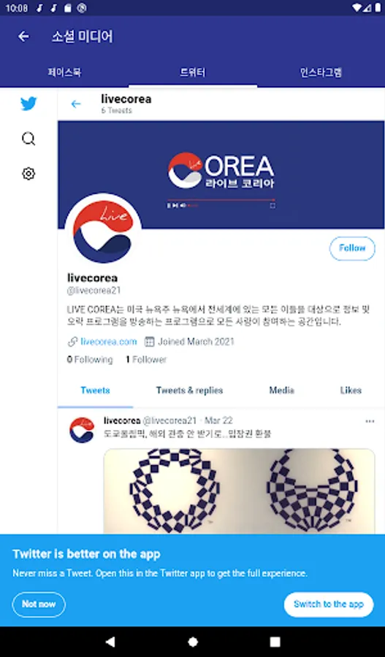The height and width of the screenshot is (657, 385).
Task: Tap the livecorea profile avatar picture
Action: coord(103,231)
